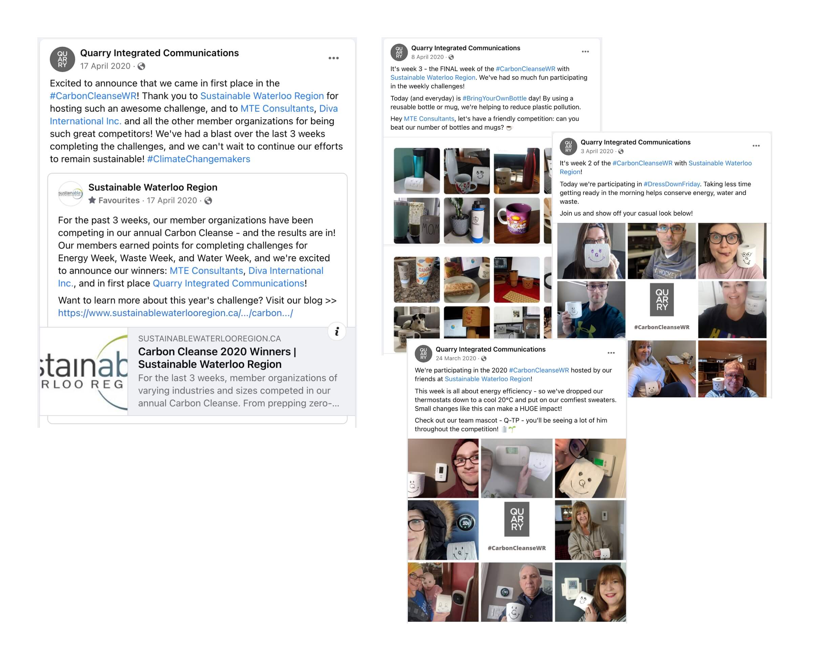The width and height of the screenshot is (813, 660).
Task: Click Quarry avatar on 24 March post
Action: pyautogui.click(x=423, y=354)
